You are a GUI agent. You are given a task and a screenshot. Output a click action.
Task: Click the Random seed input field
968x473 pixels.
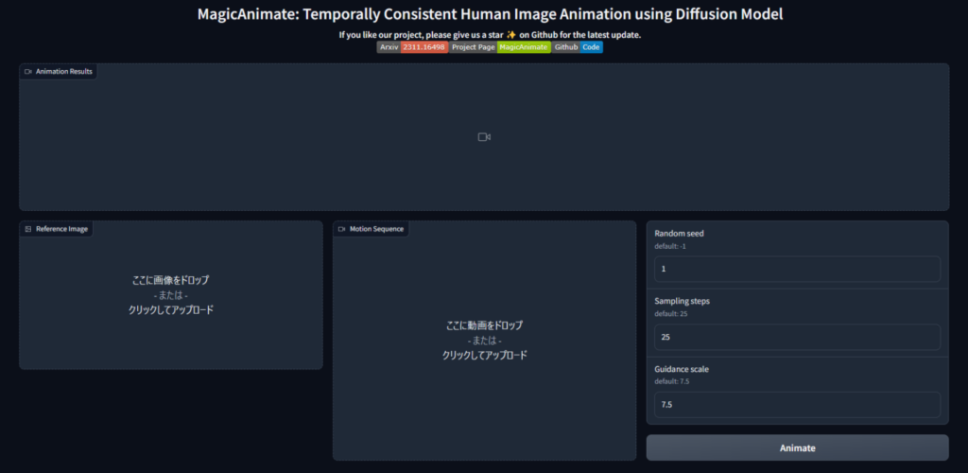(797, 270)
